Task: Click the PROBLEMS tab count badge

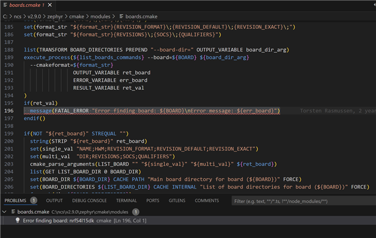Action: pos(33,200)
